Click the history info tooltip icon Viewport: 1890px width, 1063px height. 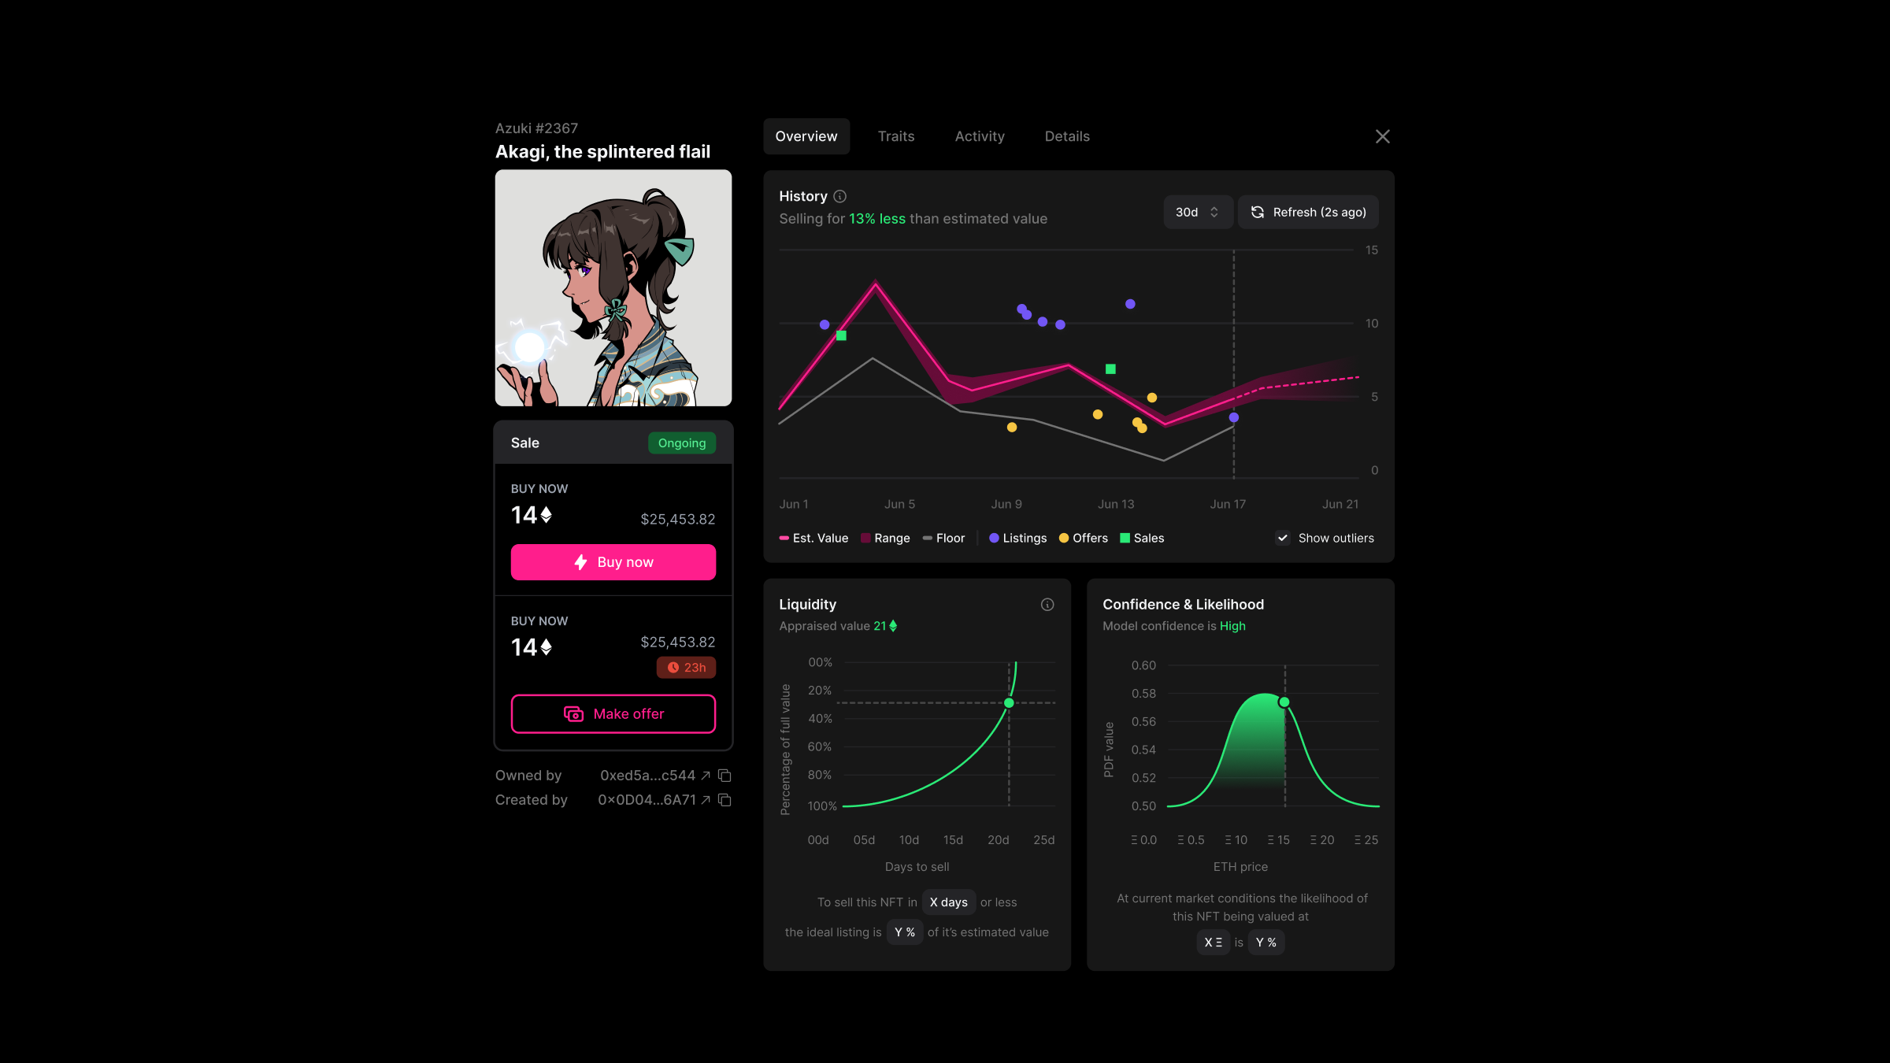(x=839, y=196)
